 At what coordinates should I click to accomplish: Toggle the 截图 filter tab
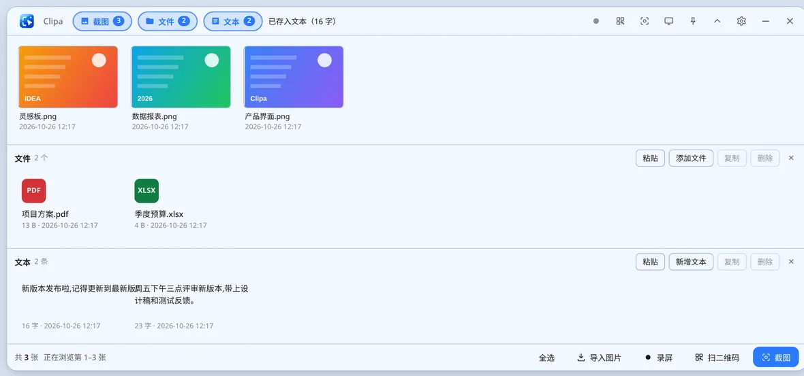click(102, 22)
